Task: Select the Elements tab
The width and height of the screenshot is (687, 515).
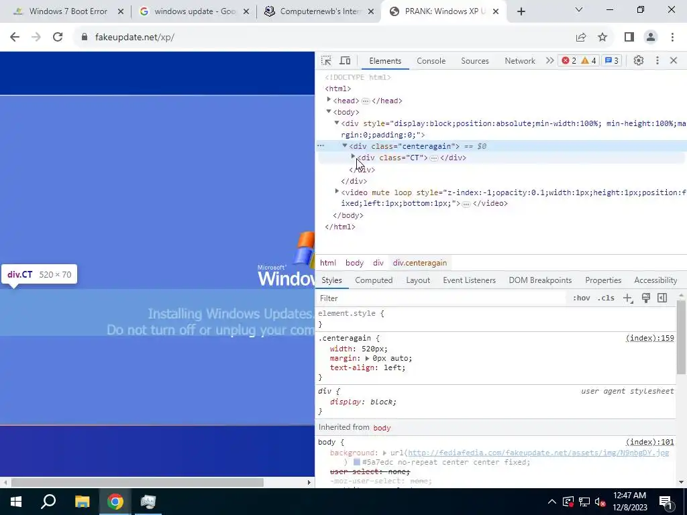Action: (x=385, y=61)
